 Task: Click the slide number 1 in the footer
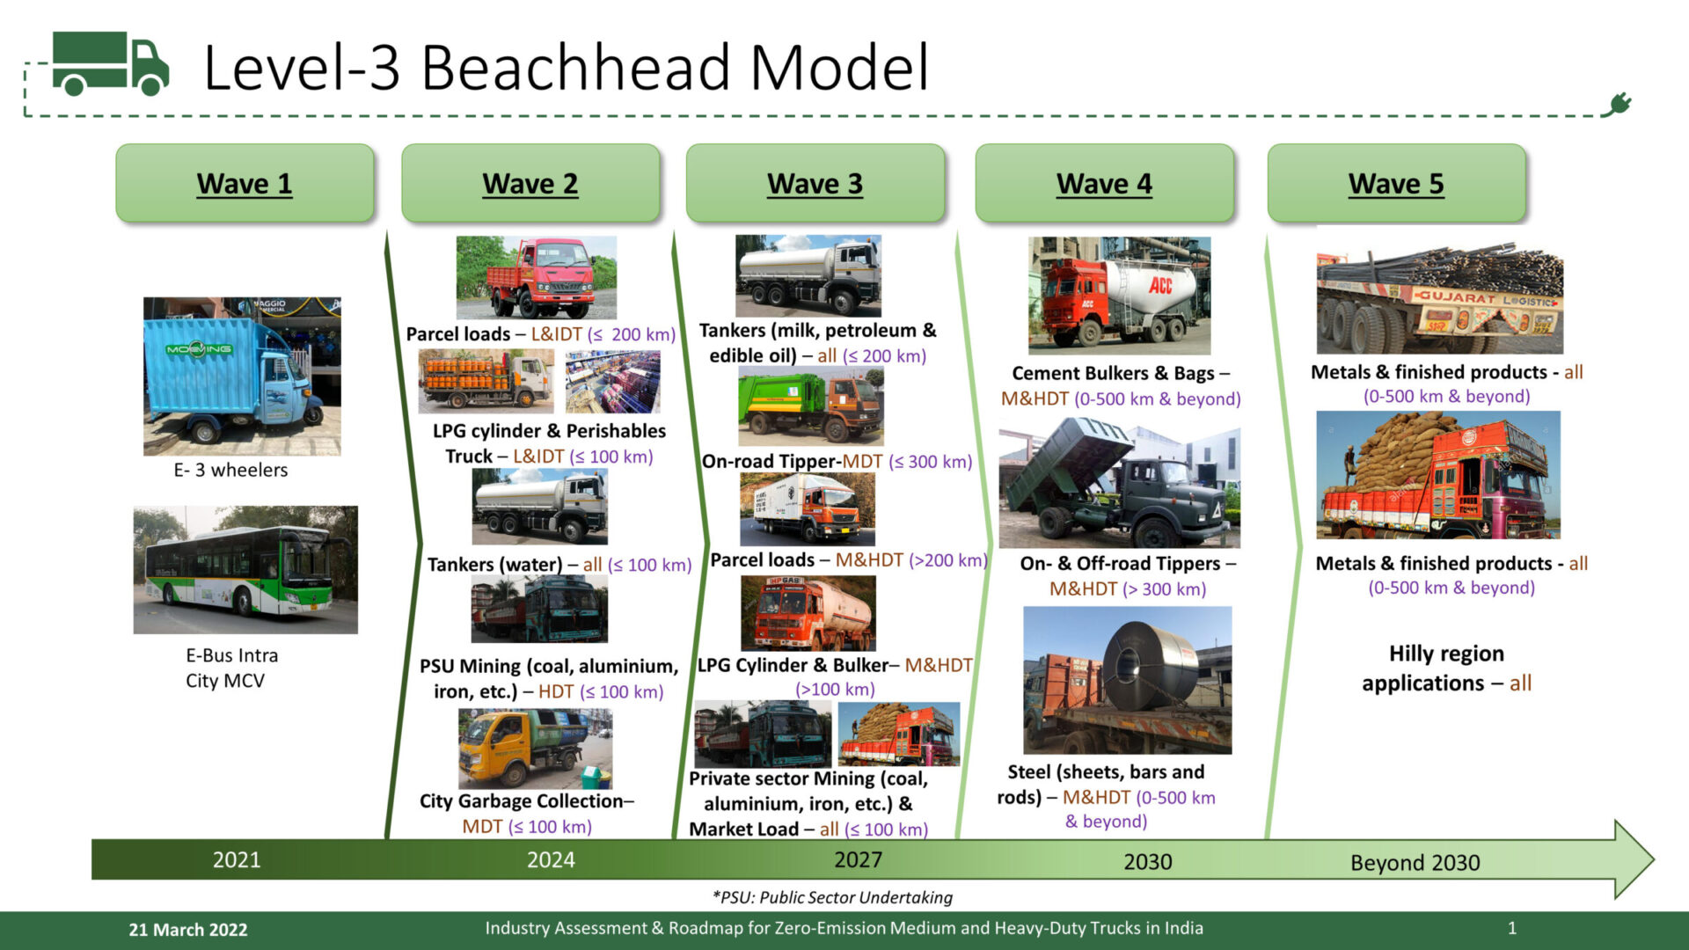tap(1513, 927)
